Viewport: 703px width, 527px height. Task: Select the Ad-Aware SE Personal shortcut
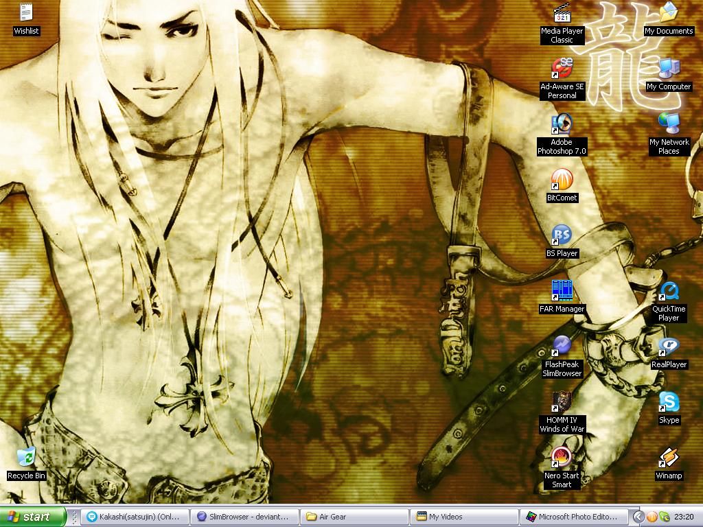pyautogui.click(x=562, y=79)
